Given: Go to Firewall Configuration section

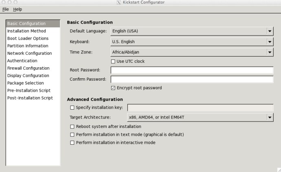Looking at the screenshot, I should pos(33,68).
